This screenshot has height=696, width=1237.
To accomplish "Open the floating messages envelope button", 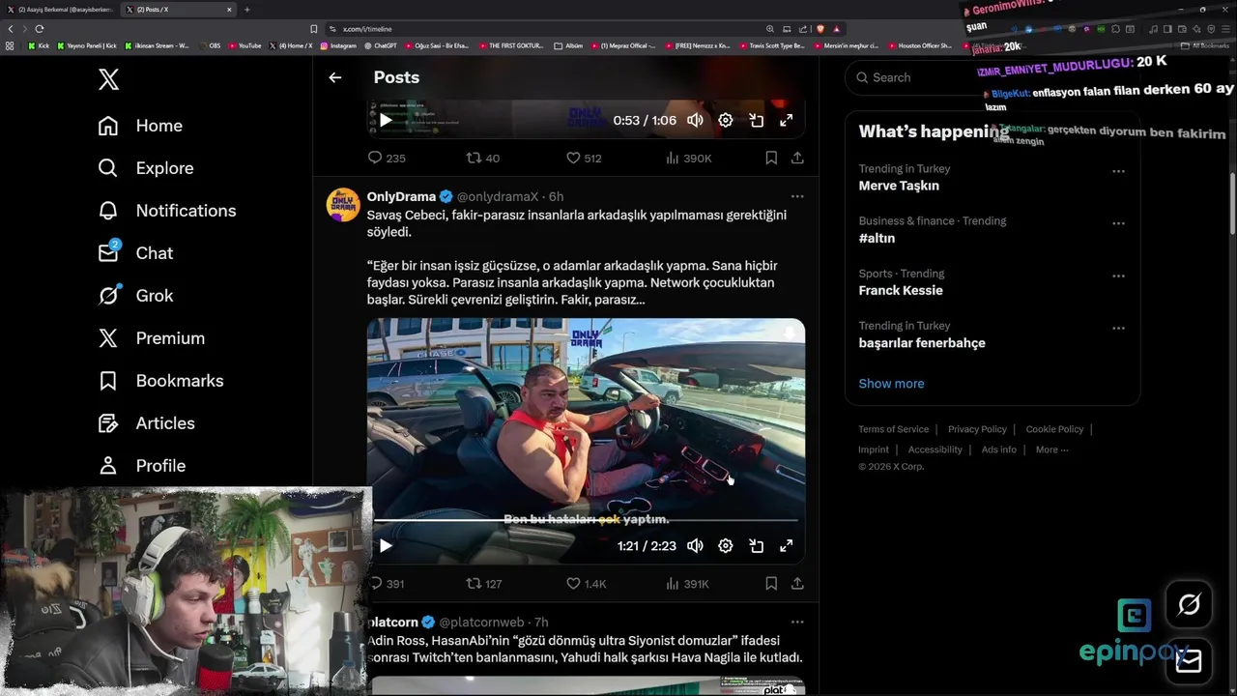I will point(1189,660).
